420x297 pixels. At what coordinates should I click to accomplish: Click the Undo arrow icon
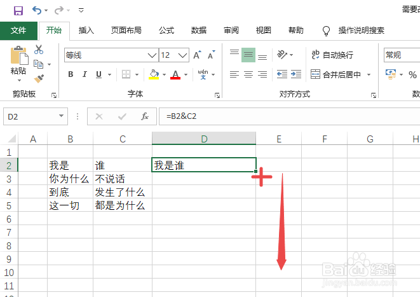click(x=37, y=10)
